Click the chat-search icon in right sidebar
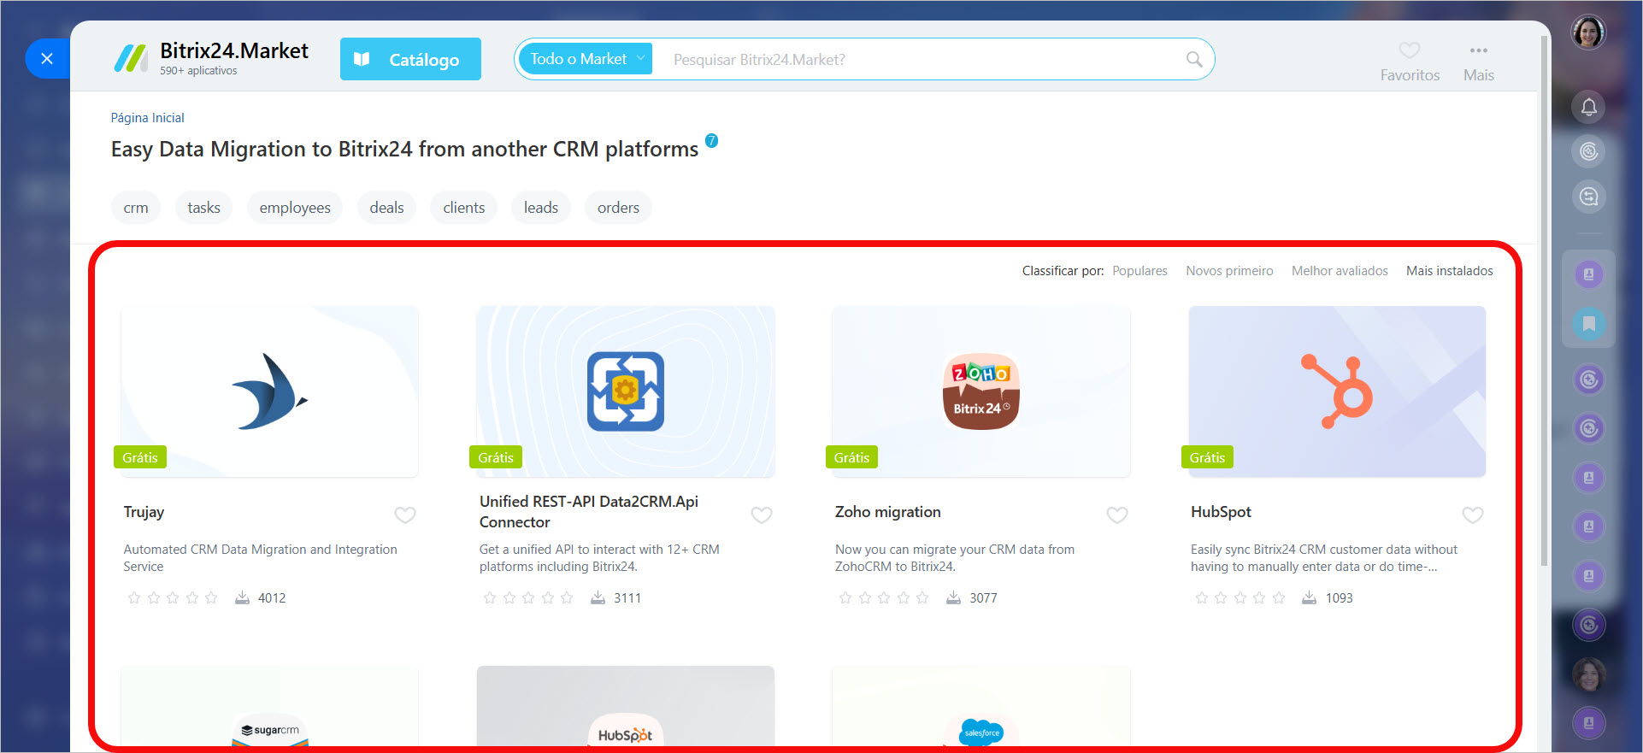 pos(1588,197)
